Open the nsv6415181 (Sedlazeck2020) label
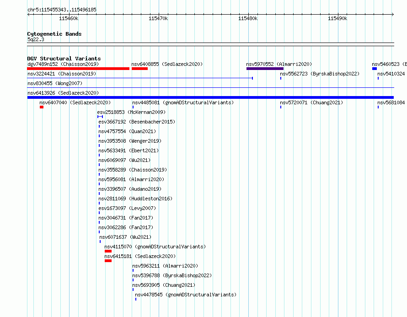 [140, 256]
